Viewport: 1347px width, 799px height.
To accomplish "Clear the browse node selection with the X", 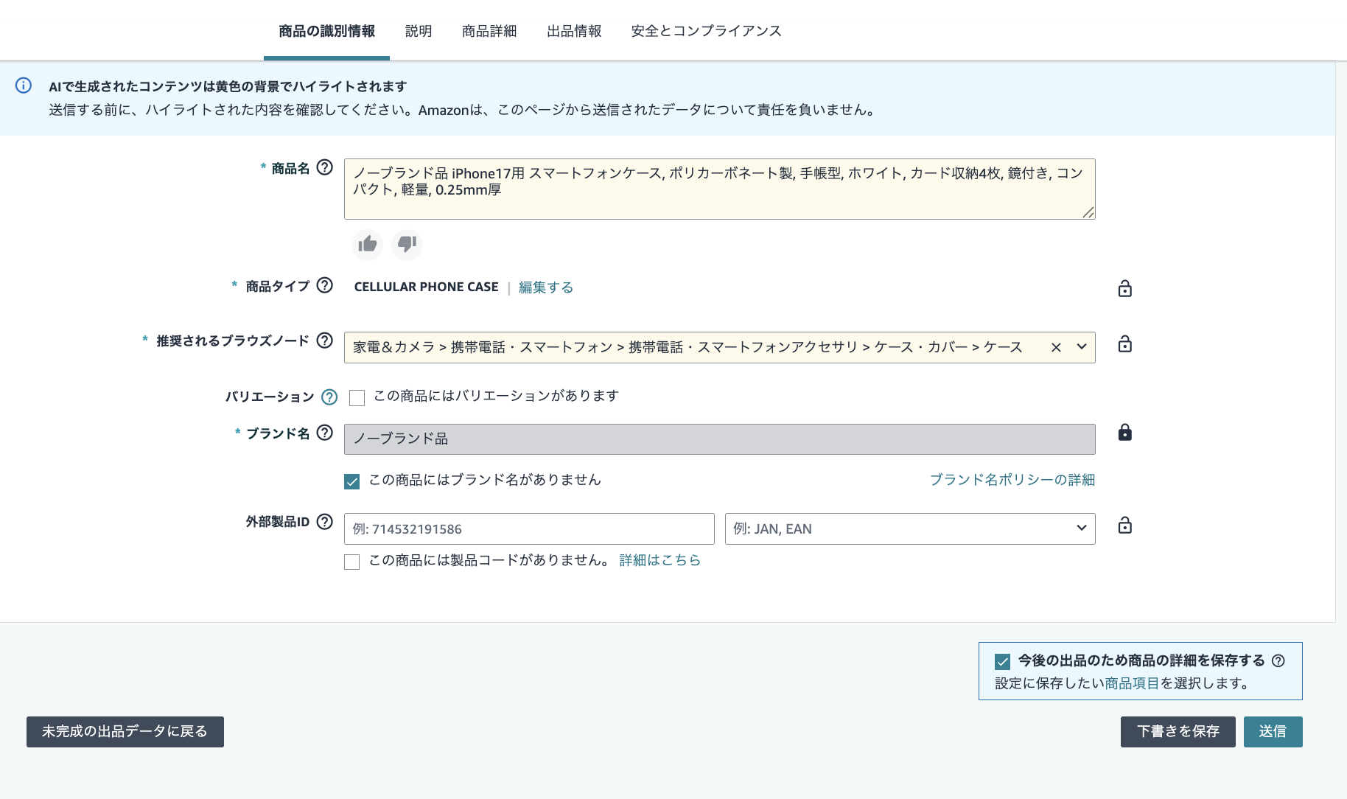I will [x=1056, y=347].
